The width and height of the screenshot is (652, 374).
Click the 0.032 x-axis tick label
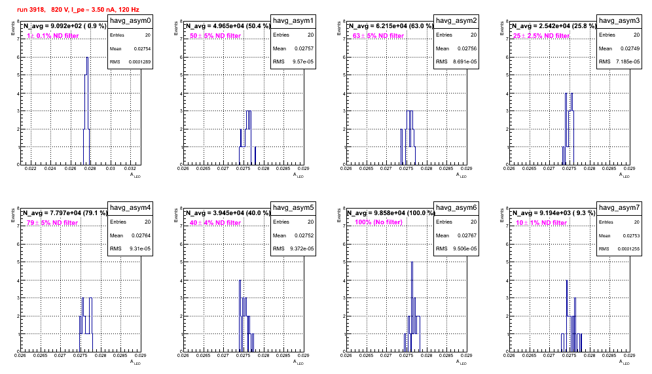pyautogui.click(x=130, y=169)
